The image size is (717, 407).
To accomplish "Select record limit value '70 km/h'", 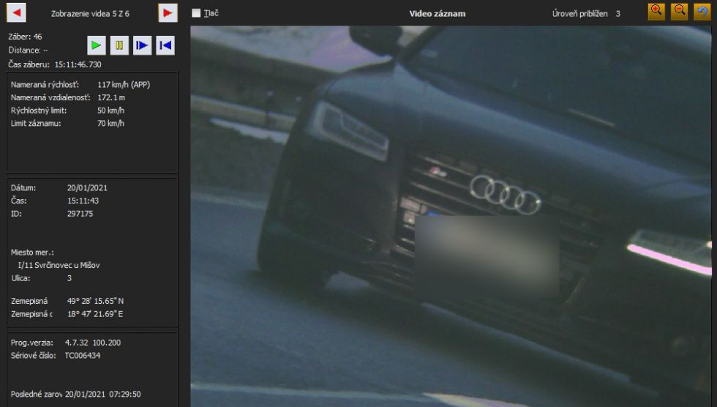I will point(110,123).
